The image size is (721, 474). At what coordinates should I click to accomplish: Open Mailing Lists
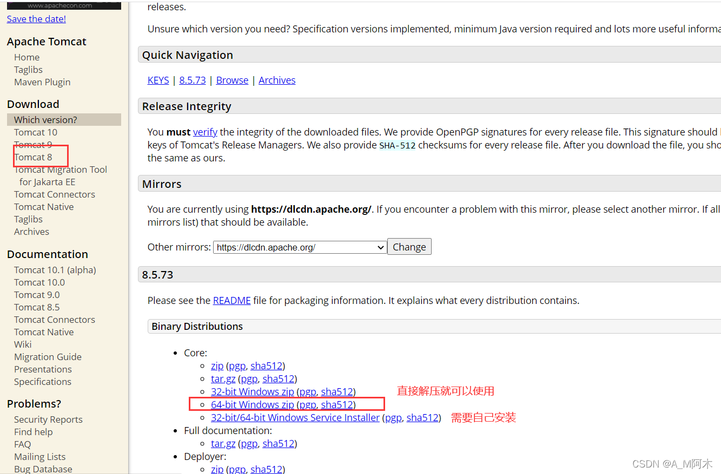(40, 457)
